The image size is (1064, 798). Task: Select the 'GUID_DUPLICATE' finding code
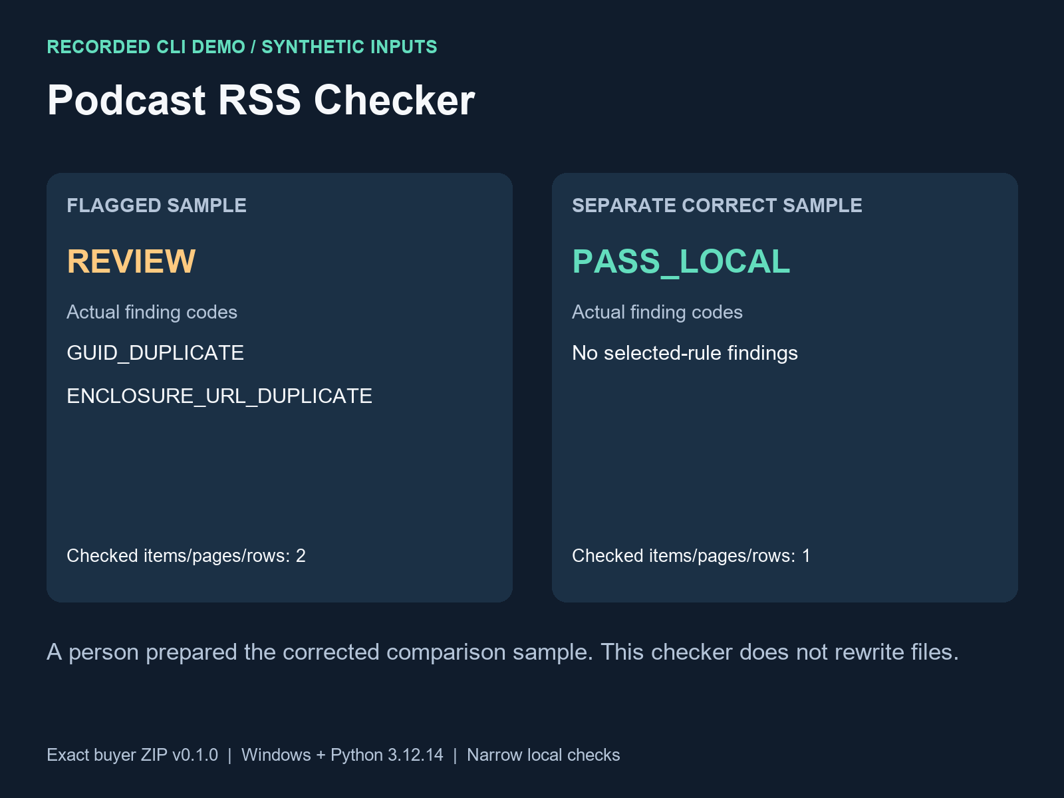(155, 353)
